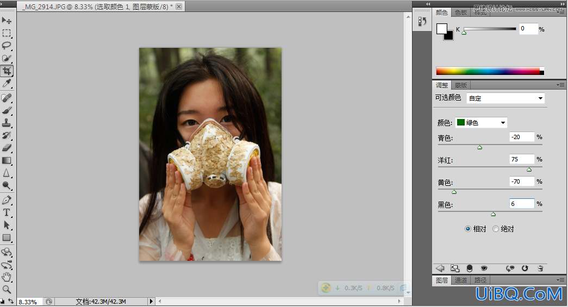
Task: Click the K slider handle
Action: tap(464, 33)
